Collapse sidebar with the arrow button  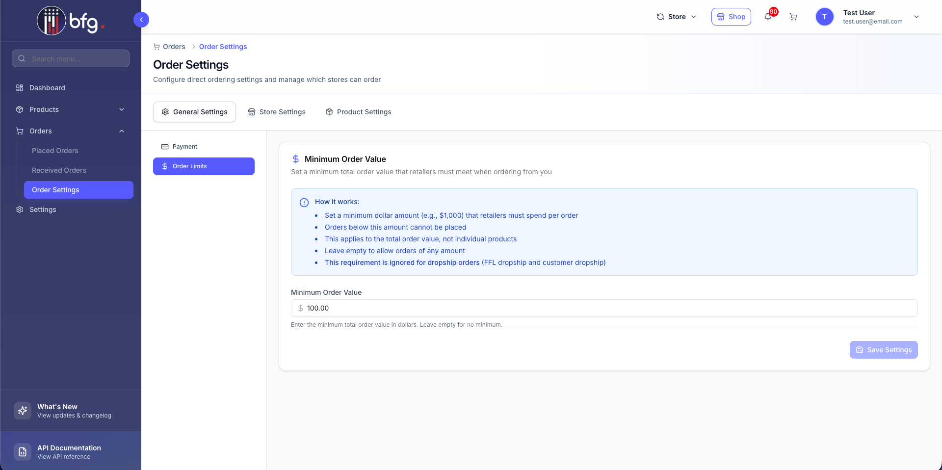click(141, 20)
